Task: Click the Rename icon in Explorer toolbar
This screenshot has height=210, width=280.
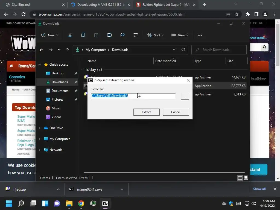Action: click(109, 35)
